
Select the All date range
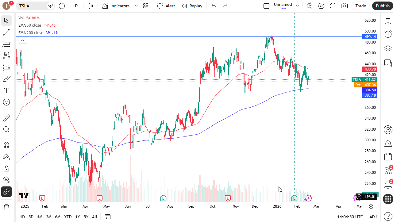94,217
